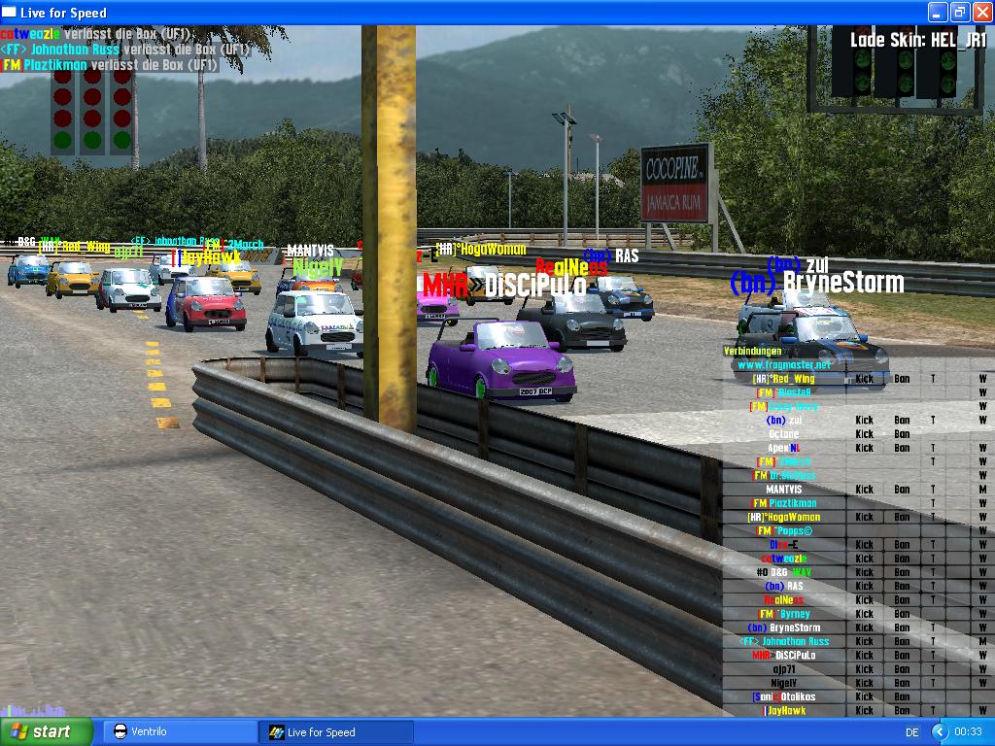Ban player [HR]°Red_Wing
Viewport: 995px width, 746px height.
[902, 379]
